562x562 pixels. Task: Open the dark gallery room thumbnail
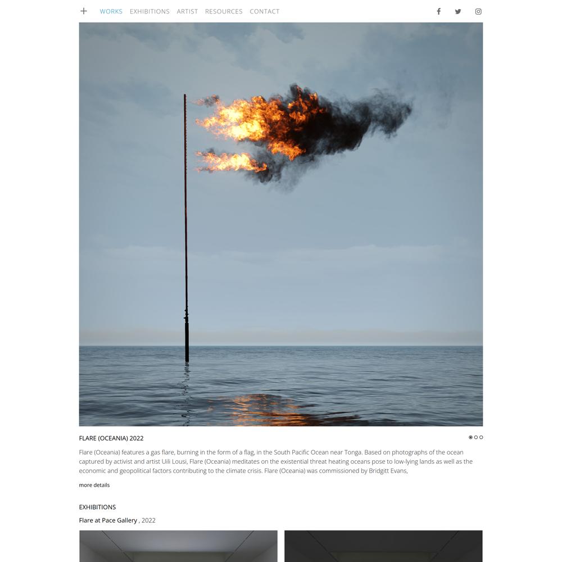(383, 546)
